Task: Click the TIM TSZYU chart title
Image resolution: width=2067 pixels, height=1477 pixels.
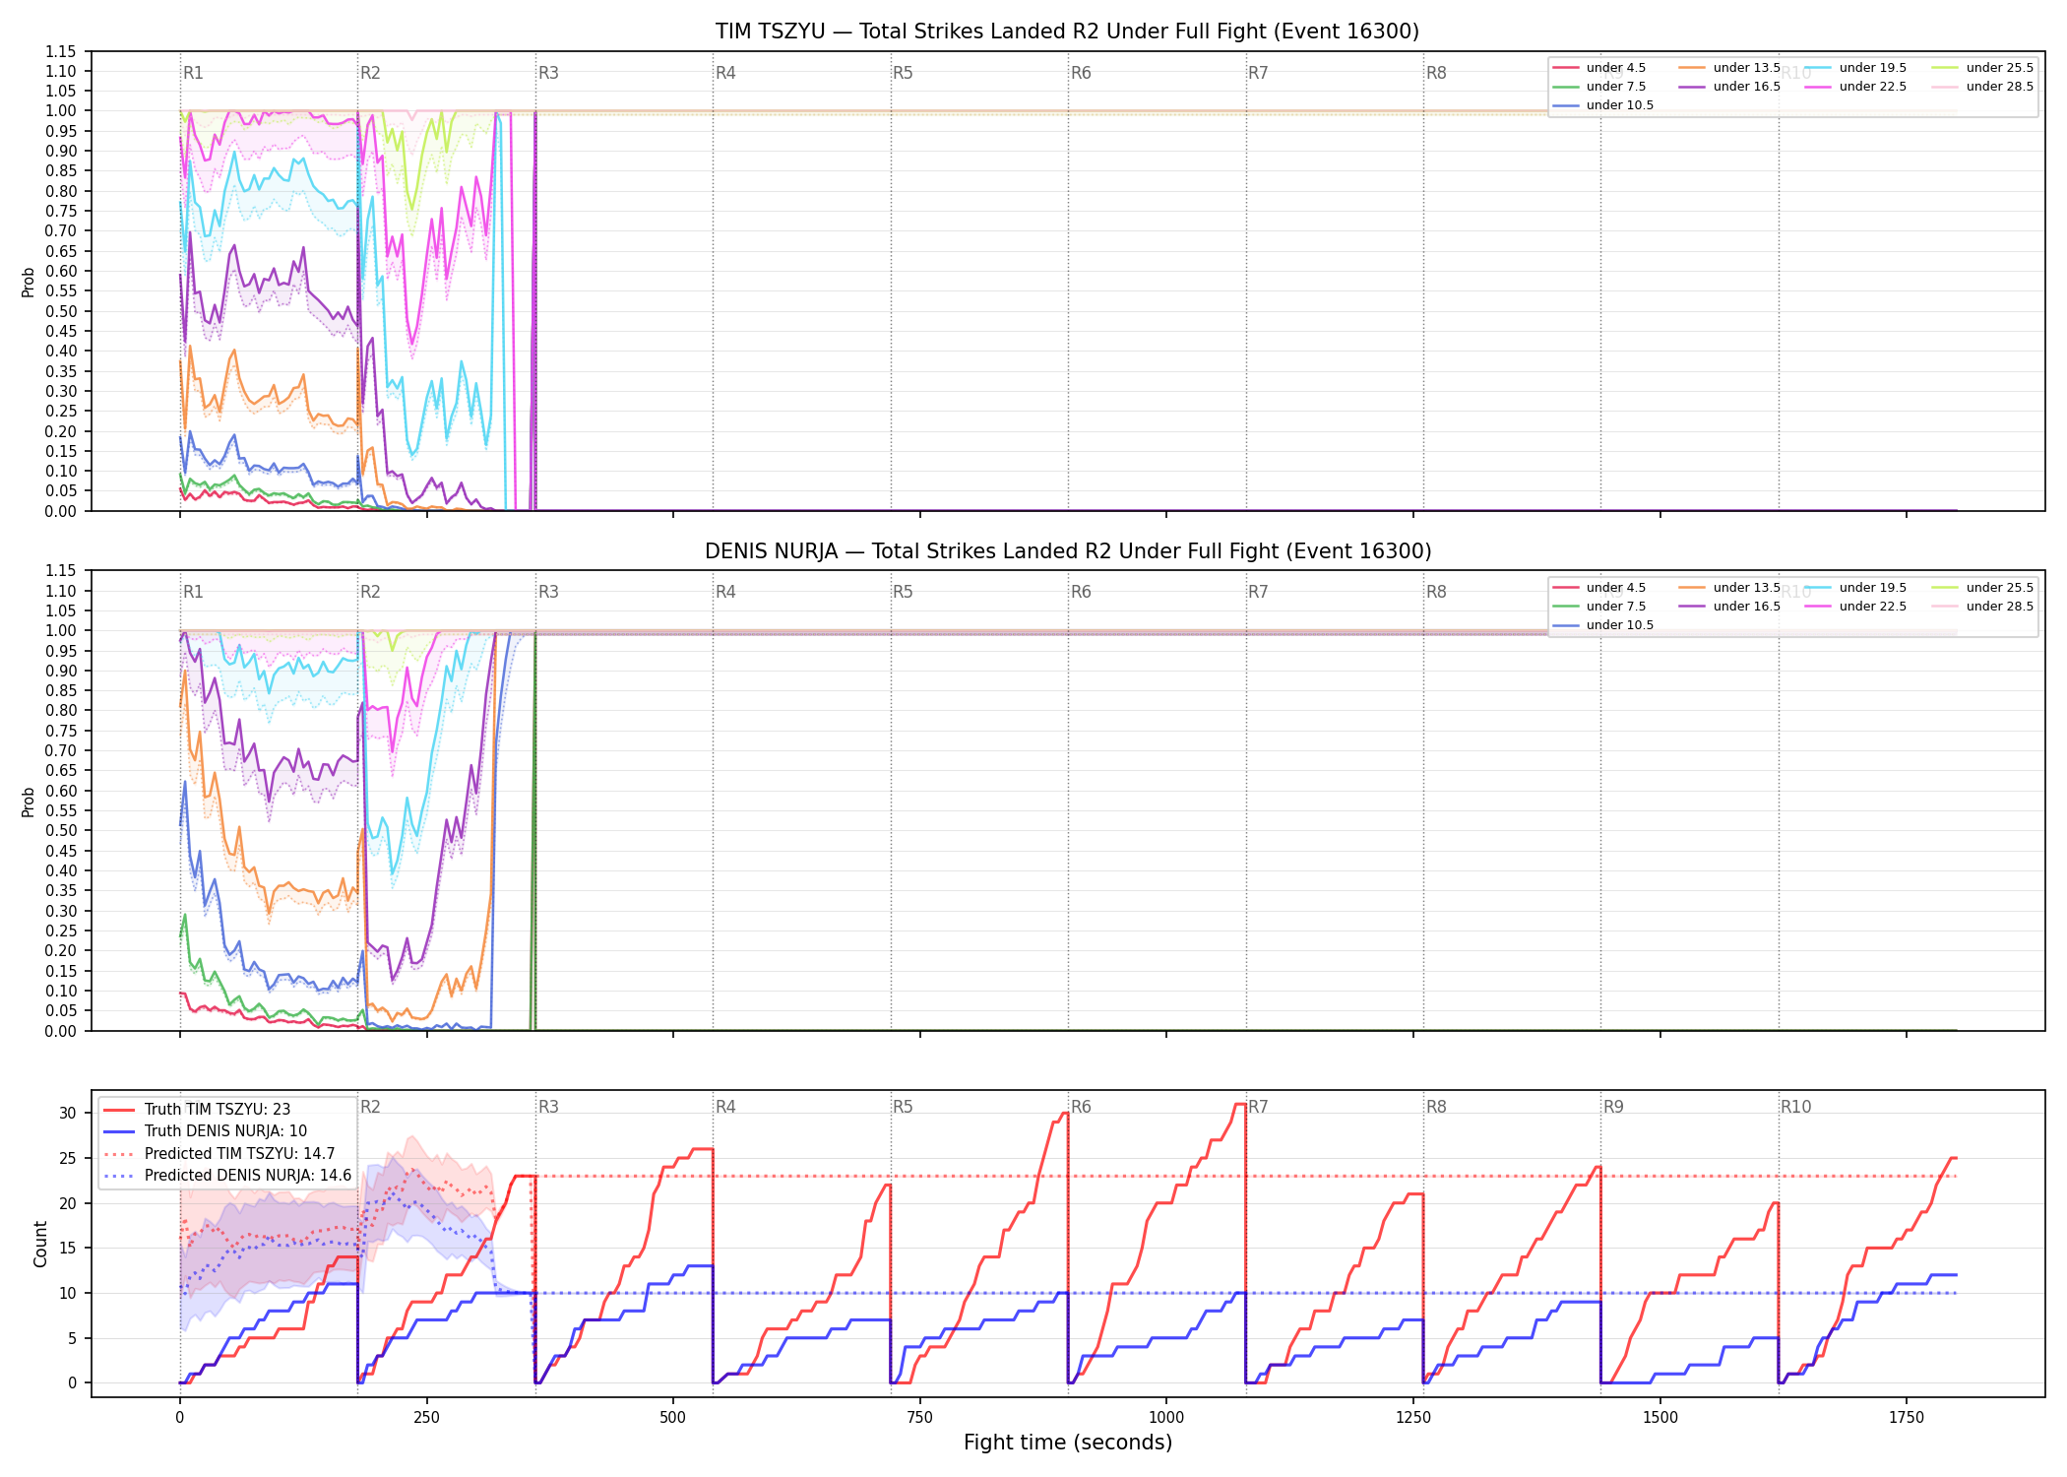Action: pos(1067,32)
